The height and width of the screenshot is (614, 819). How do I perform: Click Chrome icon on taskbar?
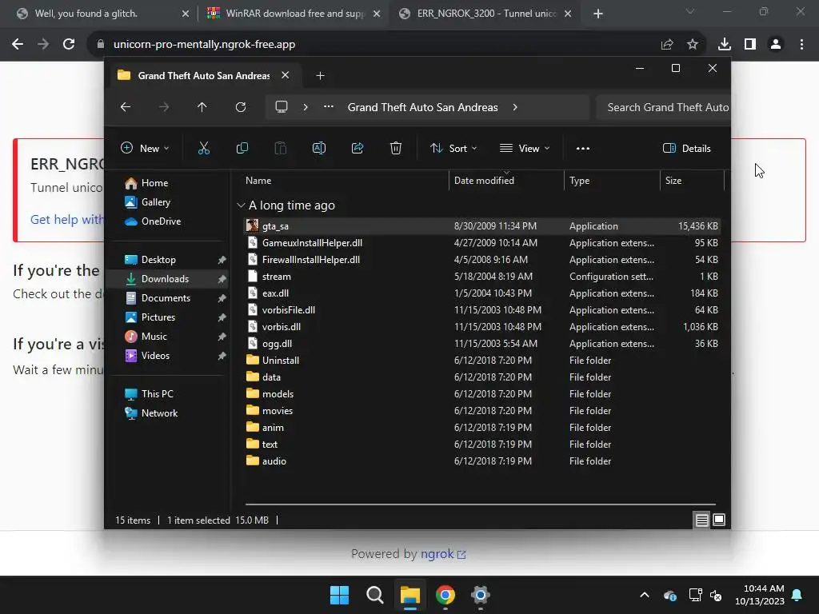click(x=445, y=595)
